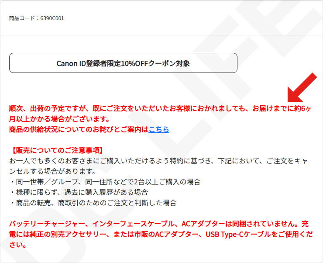The image size is (323, 263).
Task: Click the red notice starting バッテリーチャージャー
Action: click(x=161, y=234)
